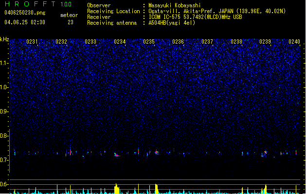
Task: Click the 0231 time marker
Action: coord(32,42)
